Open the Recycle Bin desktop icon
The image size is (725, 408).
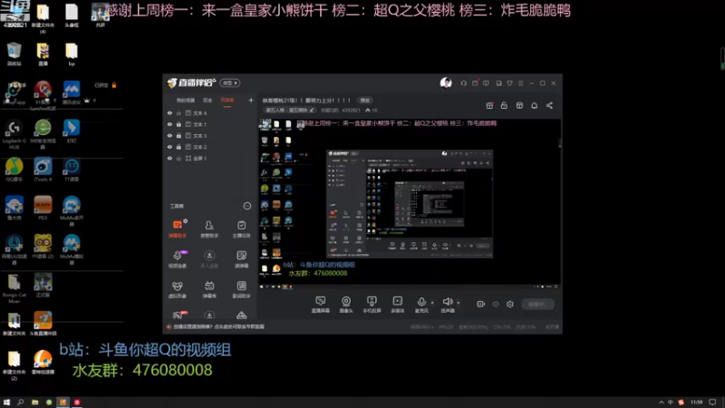point(14,54)
